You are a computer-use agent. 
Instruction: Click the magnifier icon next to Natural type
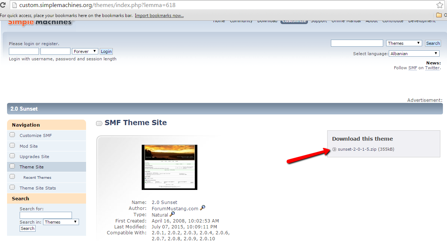click(172, 214)
